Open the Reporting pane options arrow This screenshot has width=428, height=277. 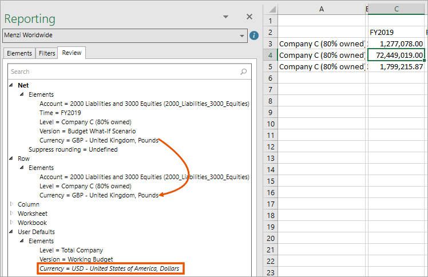(225, 17)
